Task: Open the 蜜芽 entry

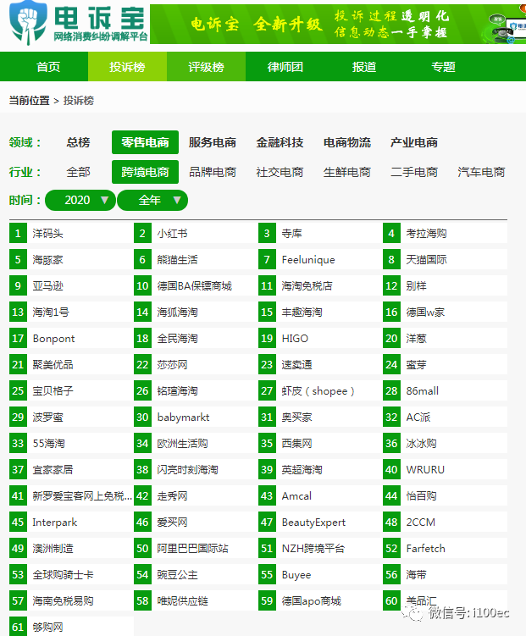Action: (445, 365)
